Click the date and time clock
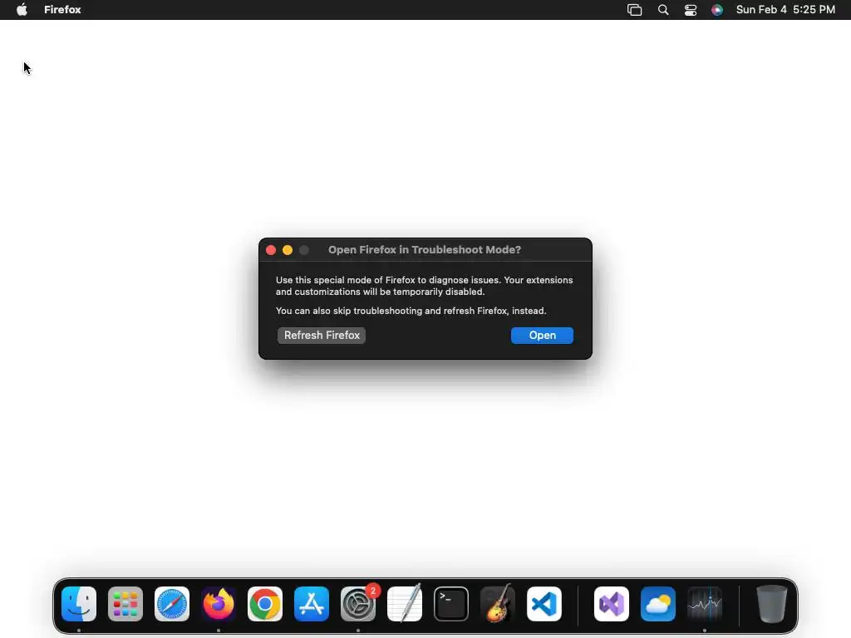This screenshot has width=851, height=638. tap(785, 10)
